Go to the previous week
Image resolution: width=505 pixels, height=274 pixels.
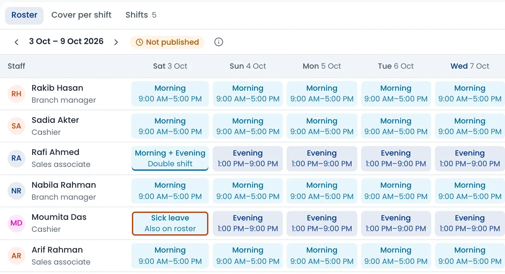tap(17, 42)
